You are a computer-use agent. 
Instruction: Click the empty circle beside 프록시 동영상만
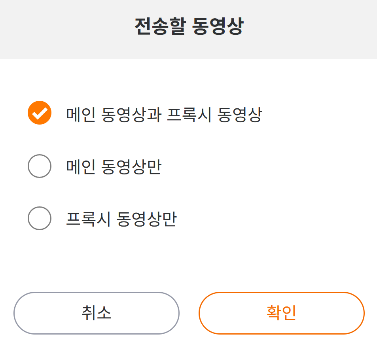point(40,218)
